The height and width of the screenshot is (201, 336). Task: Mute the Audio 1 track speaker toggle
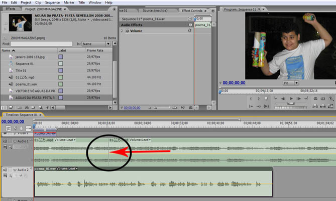5,141
